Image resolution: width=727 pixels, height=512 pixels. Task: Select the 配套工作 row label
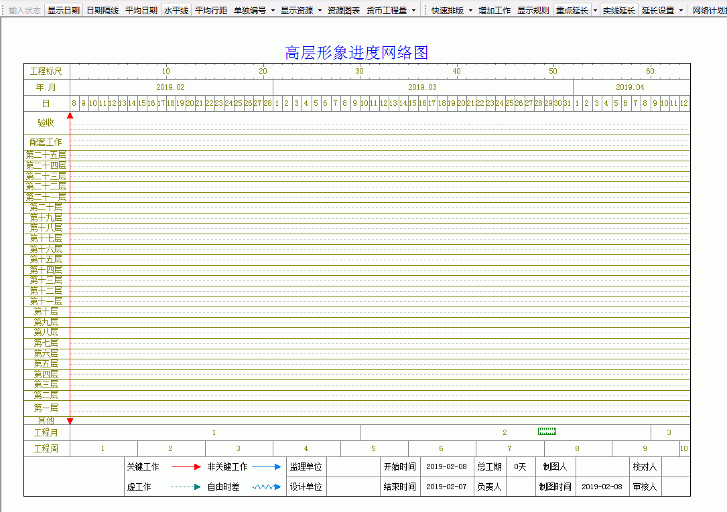(x=46, y=142)
